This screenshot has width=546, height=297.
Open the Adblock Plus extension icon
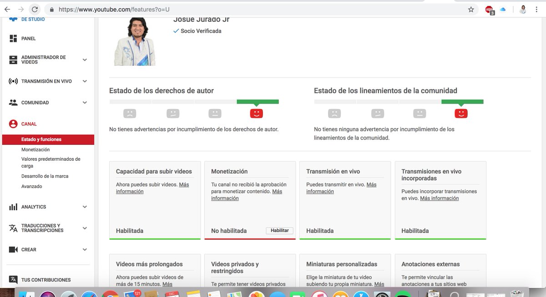(489, 10)
